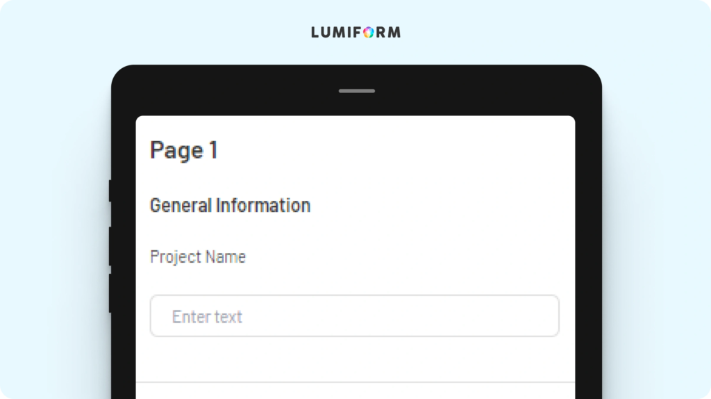
Task: Click the divider line below the text field
Action: pyautogui.click(x=355, y=382)
